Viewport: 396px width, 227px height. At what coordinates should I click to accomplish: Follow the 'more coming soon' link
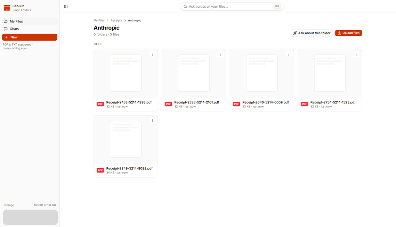[15, 49]
